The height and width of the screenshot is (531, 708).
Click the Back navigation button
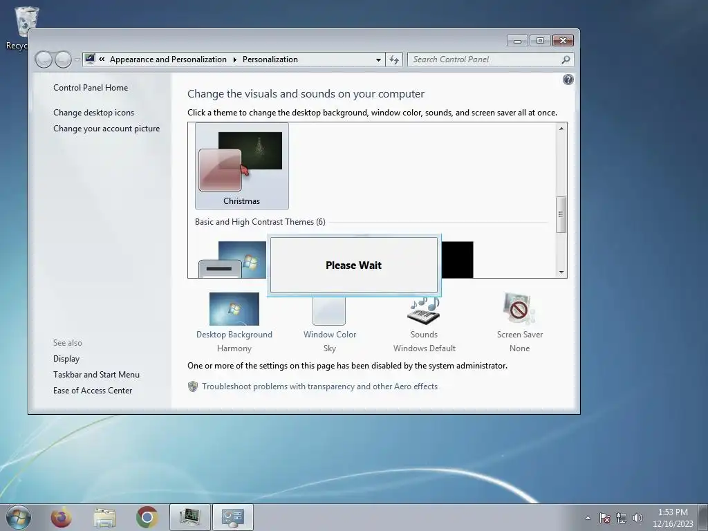[44, 59]
